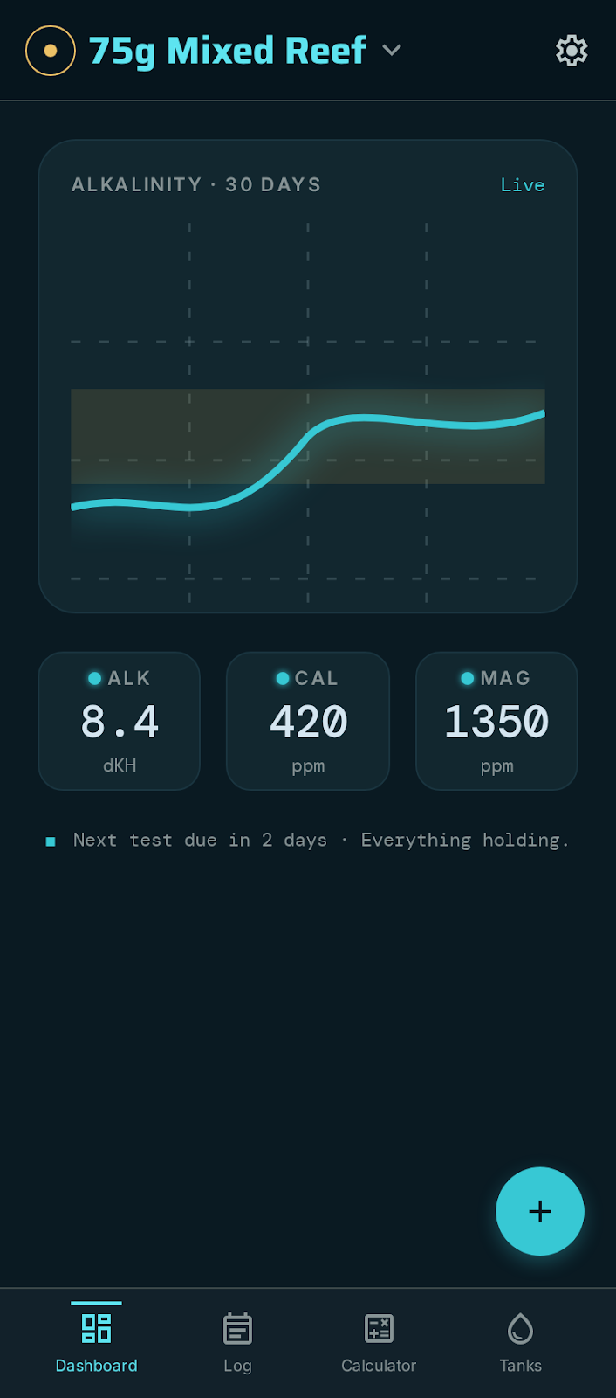Tap the 420 calcium value
616x1398 pixels.
coord(308,722)
